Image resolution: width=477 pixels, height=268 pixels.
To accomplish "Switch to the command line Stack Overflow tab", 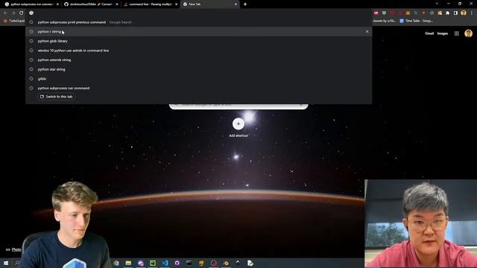I will point(151,4).
